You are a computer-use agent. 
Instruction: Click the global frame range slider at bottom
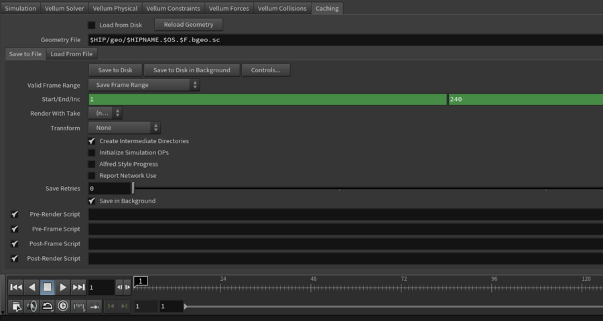(393, 306)
